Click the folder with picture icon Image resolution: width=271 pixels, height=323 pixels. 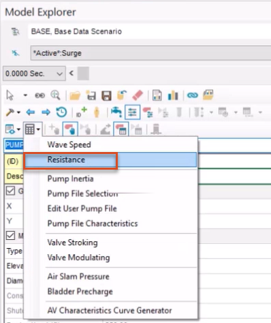click(208, 95)
